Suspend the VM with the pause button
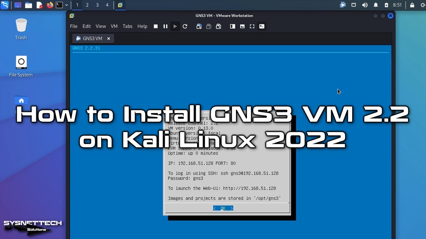The height and width of the screenshot is (239, 426). click(x=165, y=26)
